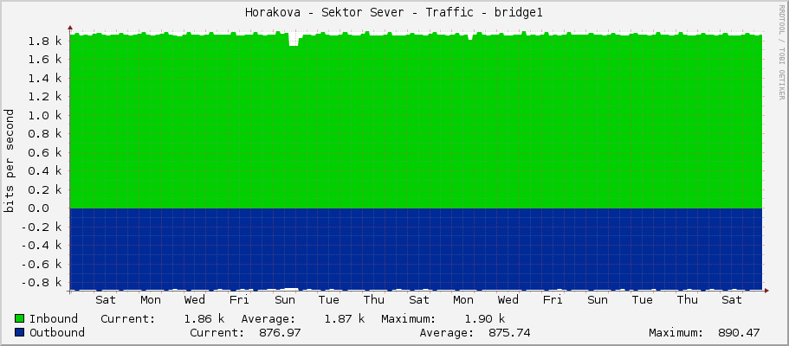Click the green Inbound legend swatch

tap(20, 319)
